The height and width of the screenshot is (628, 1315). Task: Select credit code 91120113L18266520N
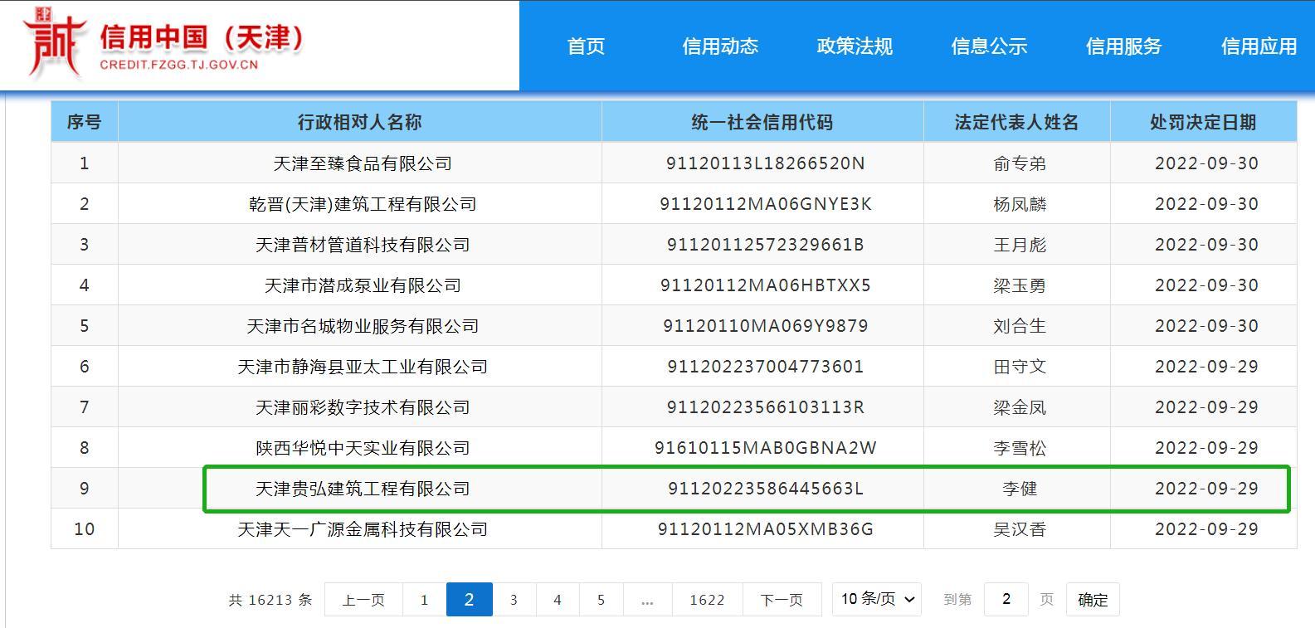(x=765, y=163)
